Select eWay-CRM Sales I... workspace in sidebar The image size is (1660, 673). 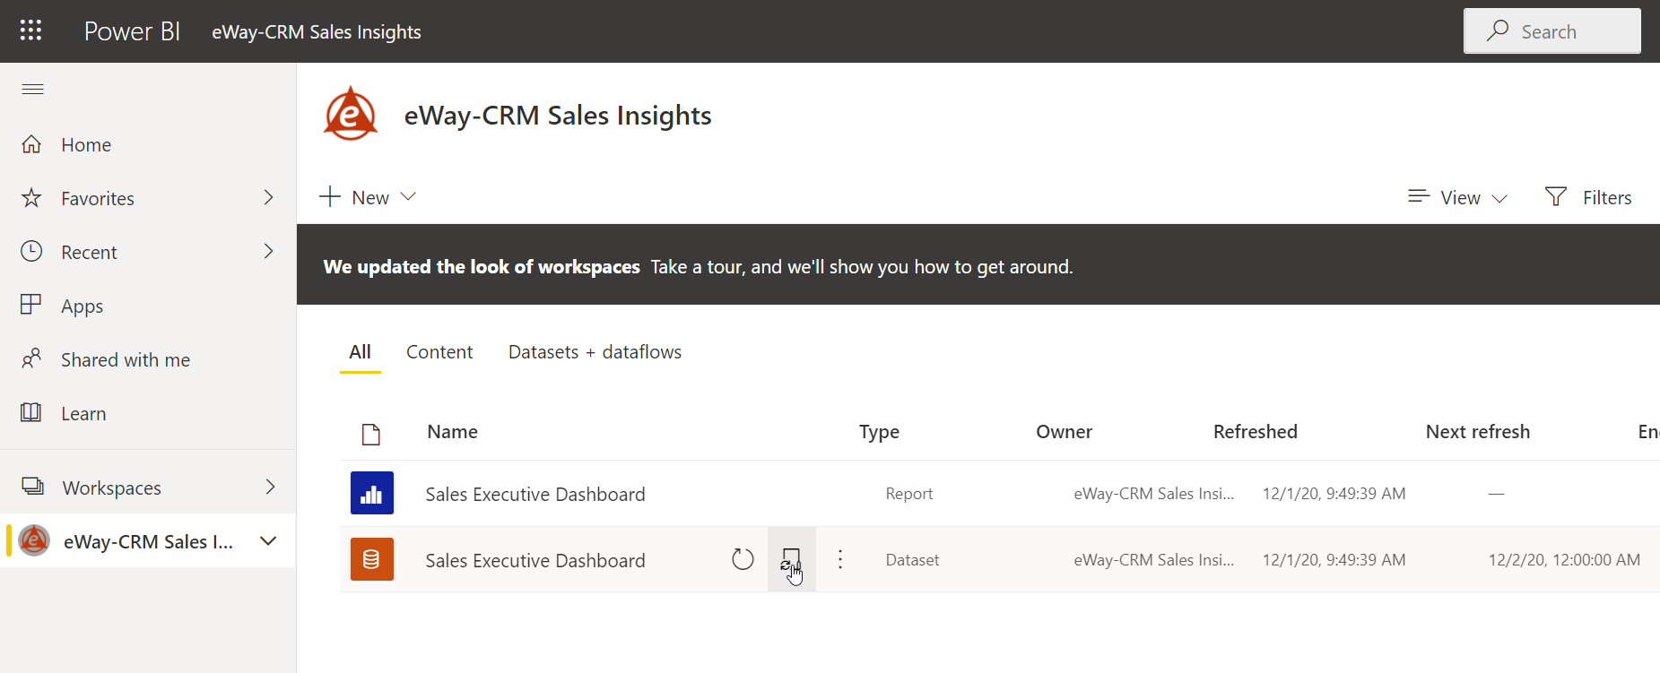click(148, 541)
